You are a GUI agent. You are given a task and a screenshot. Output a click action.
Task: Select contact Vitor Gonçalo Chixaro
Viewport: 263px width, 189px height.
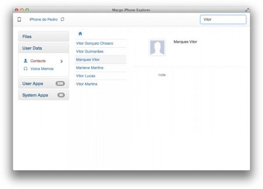point(100,43)
